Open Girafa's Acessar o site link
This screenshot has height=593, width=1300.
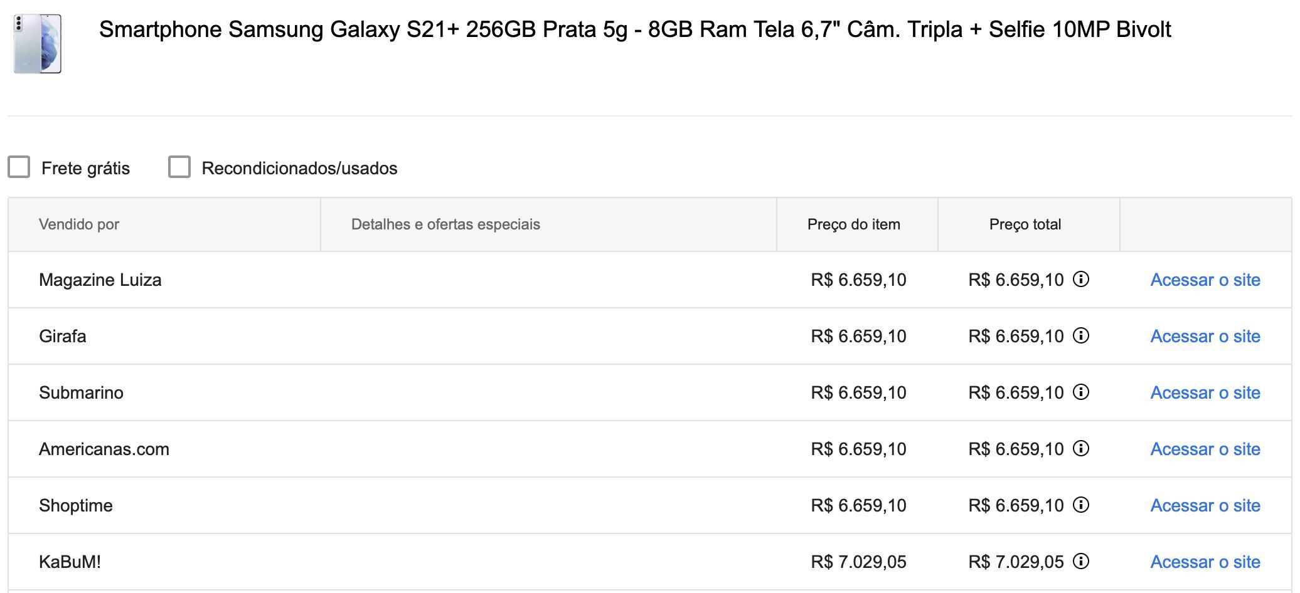(1205, 336)
